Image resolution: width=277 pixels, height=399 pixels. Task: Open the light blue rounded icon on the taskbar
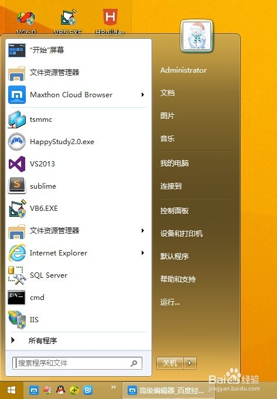coord(88,390)
